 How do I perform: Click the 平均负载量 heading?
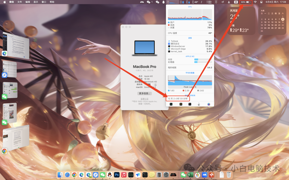190,73
